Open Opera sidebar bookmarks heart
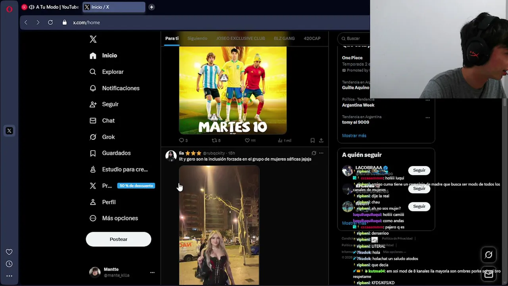Viewport: 508px width, 286px height. [9, 252]
